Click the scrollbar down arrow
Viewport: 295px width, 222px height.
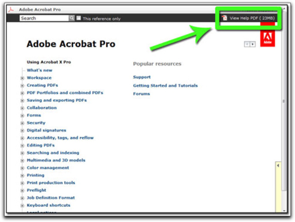pos(284,211)
